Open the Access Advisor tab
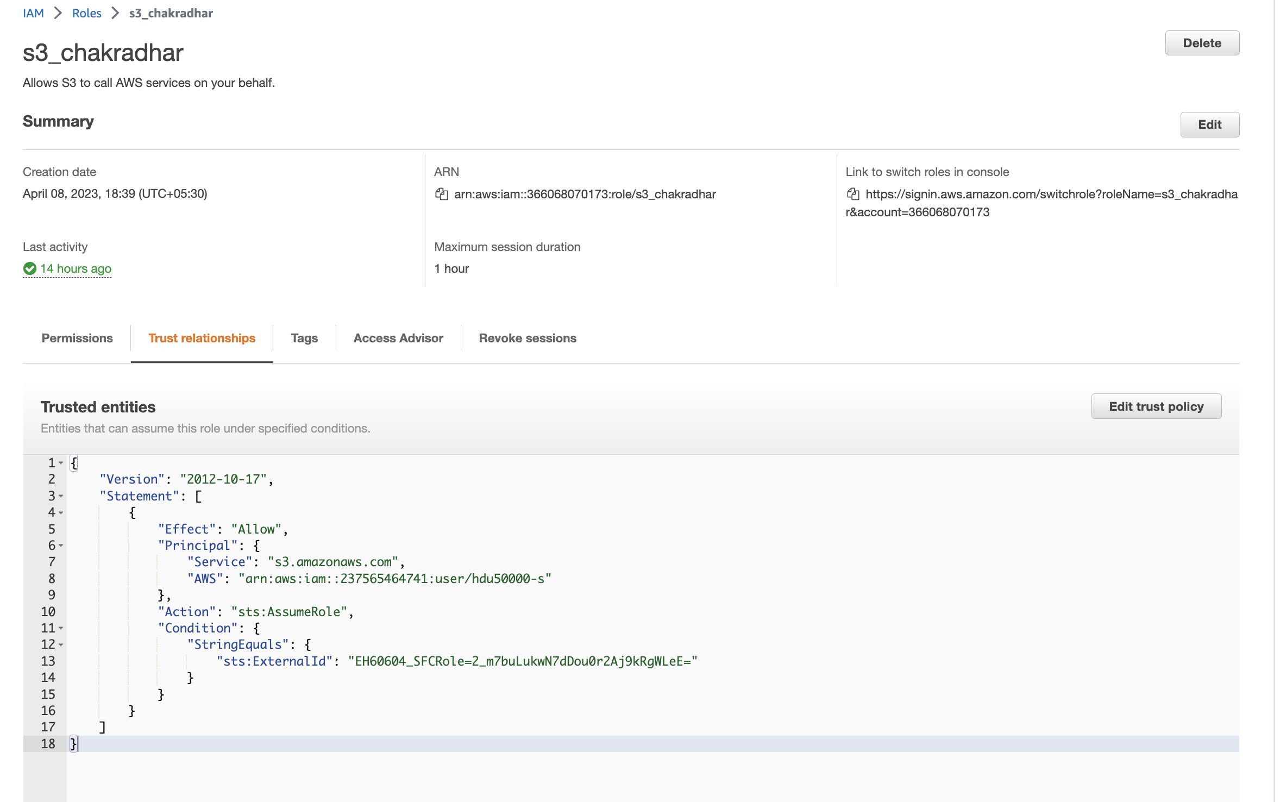Image resolution: width=1280 pixels, height=802 pixels. (398, 337)
